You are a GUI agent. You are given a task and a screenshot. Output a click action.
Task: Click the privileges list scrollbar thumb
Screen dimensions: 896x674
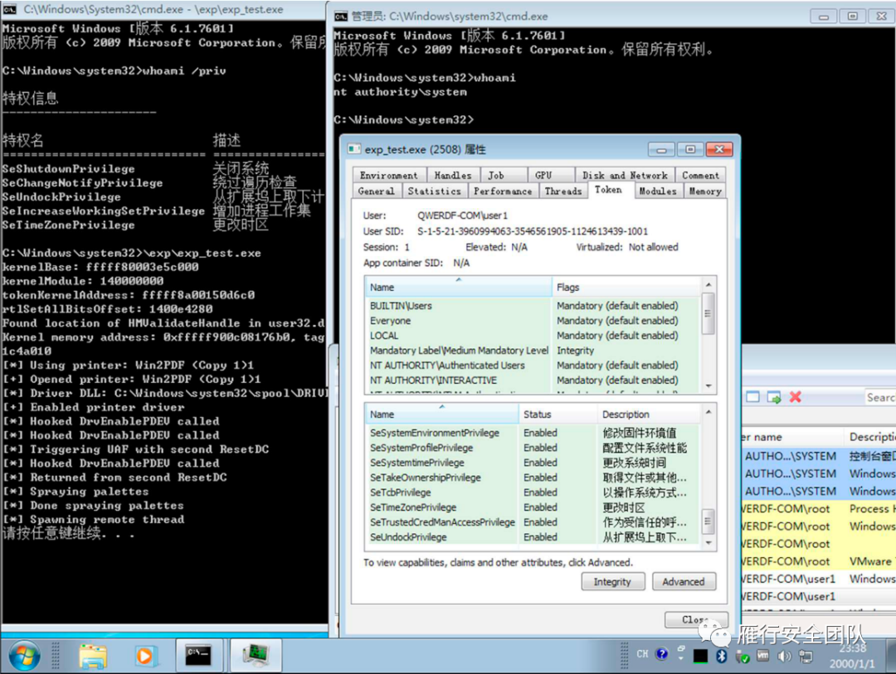tap(709, 521)
